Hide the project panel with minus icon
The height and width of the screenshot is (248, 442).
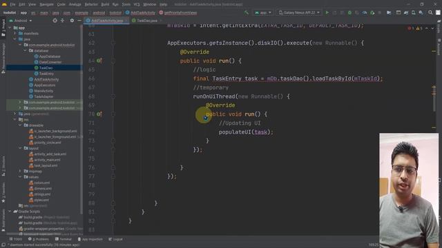coord(79,21)
